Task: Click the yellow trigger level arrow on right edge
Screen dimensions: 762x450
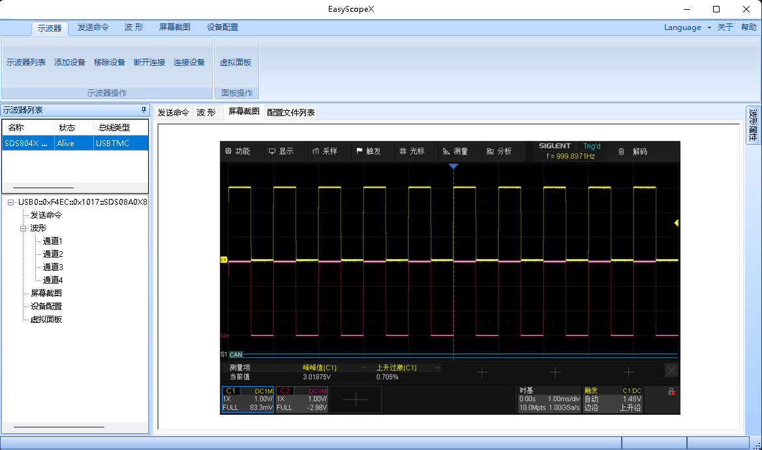Action: pos(676,222)
